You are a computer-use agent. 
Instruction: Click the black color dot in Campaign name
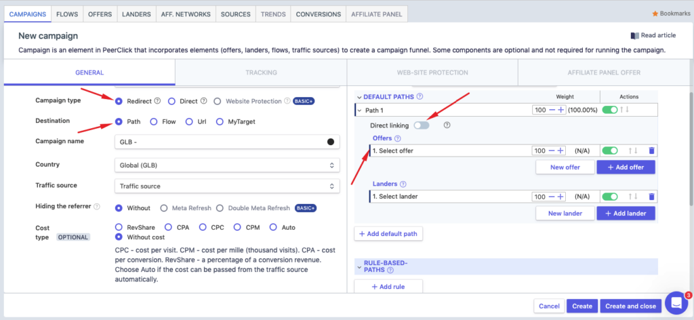point(331,142)
